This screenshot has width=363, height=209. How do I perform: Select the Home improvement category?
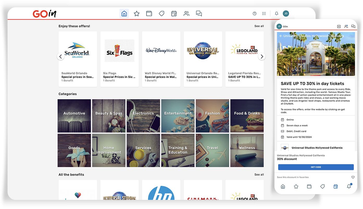pos(109,150)
